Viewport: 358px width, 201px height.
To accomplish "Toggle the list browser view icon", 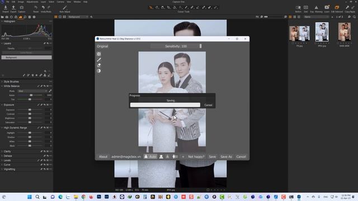I will click(x=295, y=17).
